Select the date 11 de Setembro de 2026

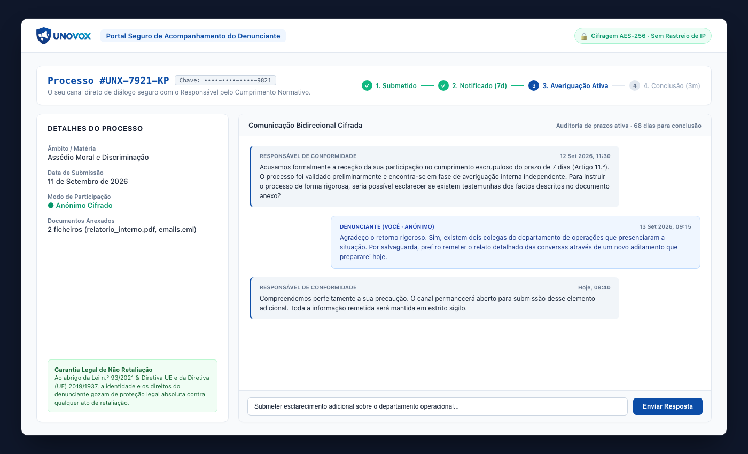[x=88, y=181]
